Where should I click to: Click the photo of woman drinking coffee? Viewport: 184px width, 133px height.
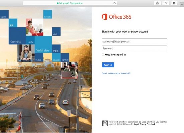(35, 27)
